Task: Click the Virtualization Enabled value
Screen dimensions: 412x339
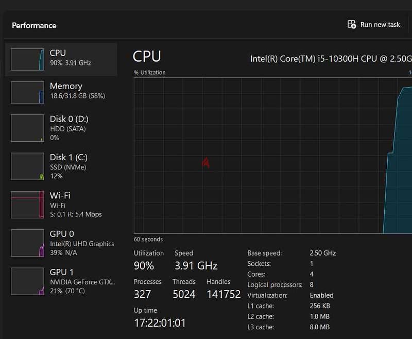Action: tap(321, 295)
